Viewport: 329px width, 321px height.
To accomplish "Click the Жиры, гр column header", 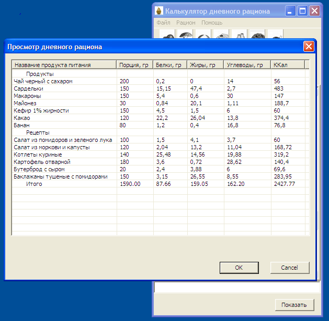I will click(x=206, y=65).
